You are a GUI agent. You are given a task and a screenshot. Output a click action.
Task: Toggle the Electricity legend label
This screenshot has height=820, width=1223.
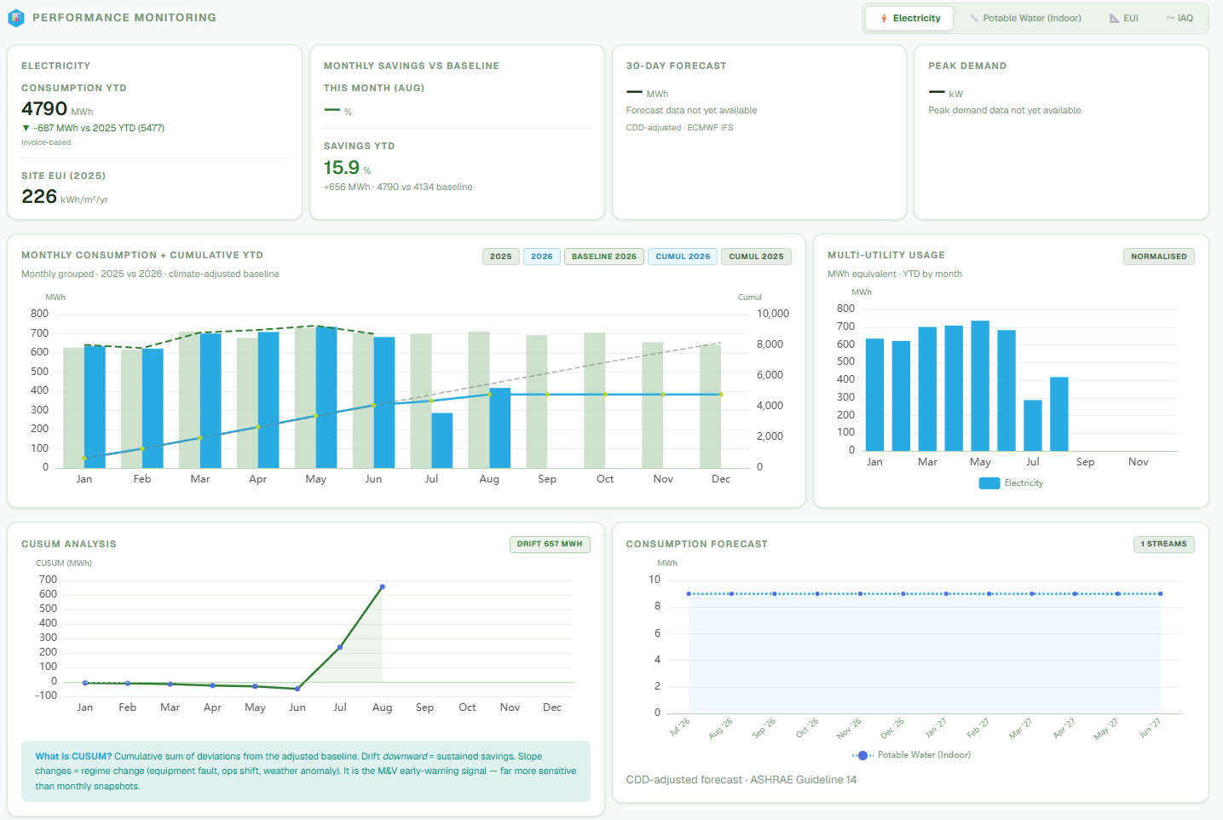(1024, 483)
